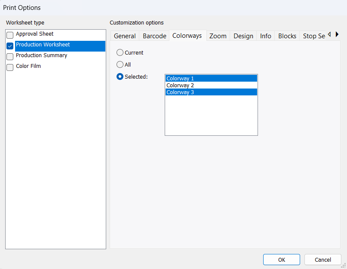This screenshot has height=269, width=347.
Task: Switch to the Info tab
Action: click(266, 36)
